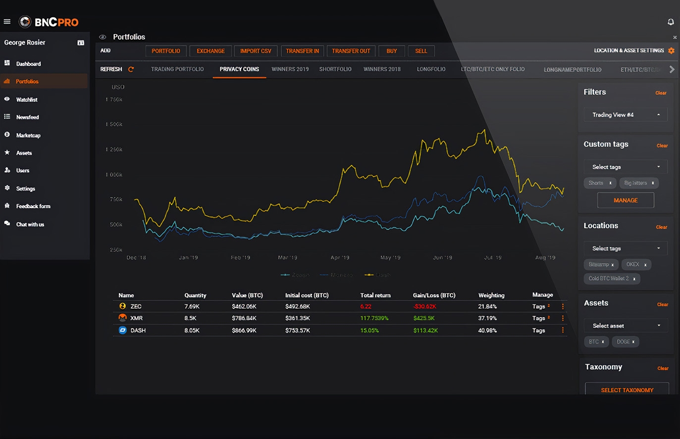Remove the Cold BTC Wallet 2 chip
Screen dimensions: 680x439
[634, 279]
